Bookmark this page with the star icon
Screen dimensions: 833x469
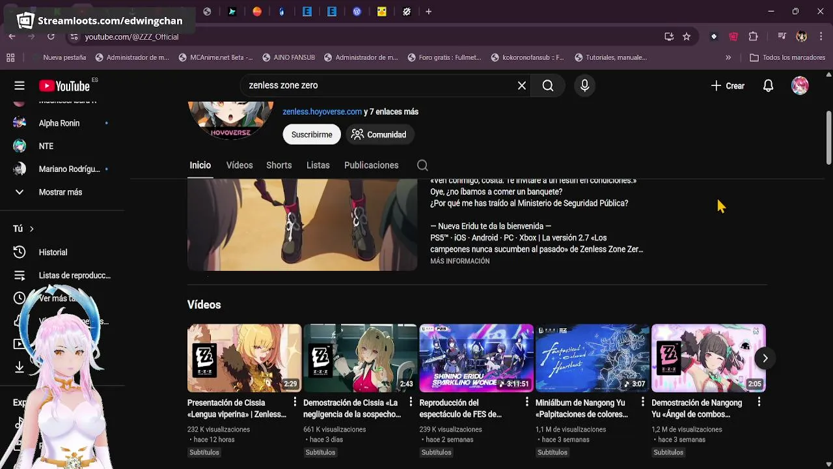click(687, 36)
